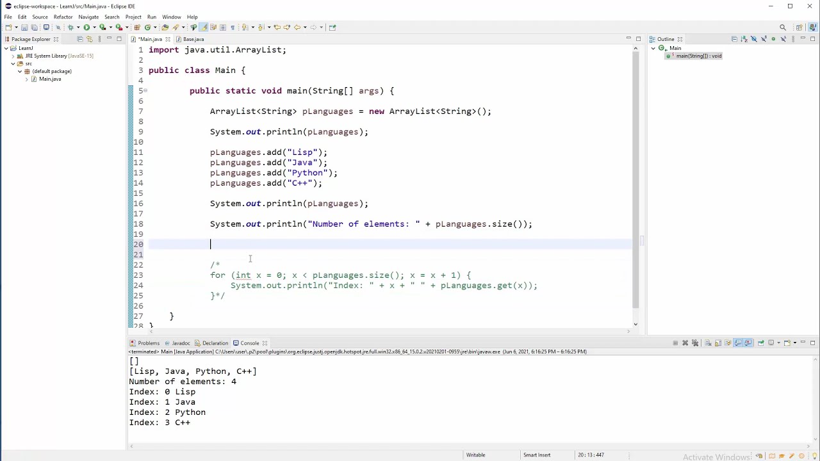Select the Java perspective icon
The width and height of the screenshot is (820, 461).
tap(812, 27)
